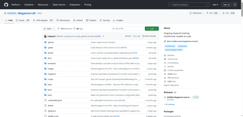Open pull request #3770 link

(x=134, y=53)
